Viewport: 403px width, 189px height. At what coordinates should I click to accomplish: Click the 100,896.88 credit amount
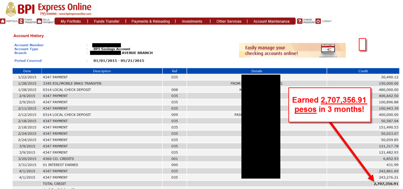[388, 102]
